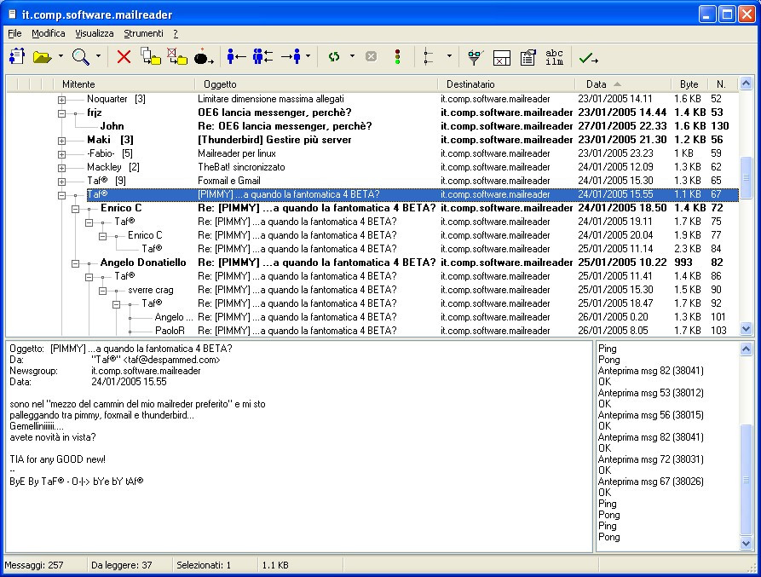This screenshot has width=761, height=577.
Task: Sort by Data column header
Action: [x=623, y=84]
